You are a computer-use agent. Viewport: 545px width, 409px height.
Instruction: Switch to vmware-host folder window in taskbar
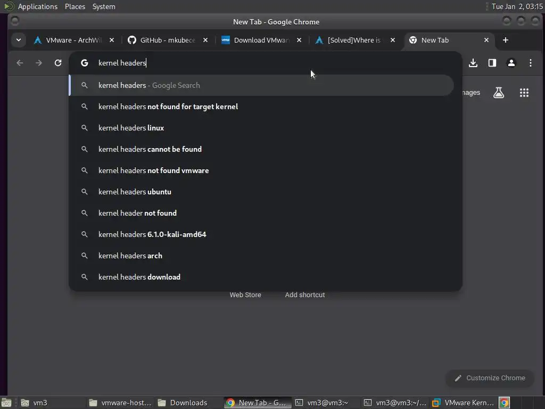120,403
